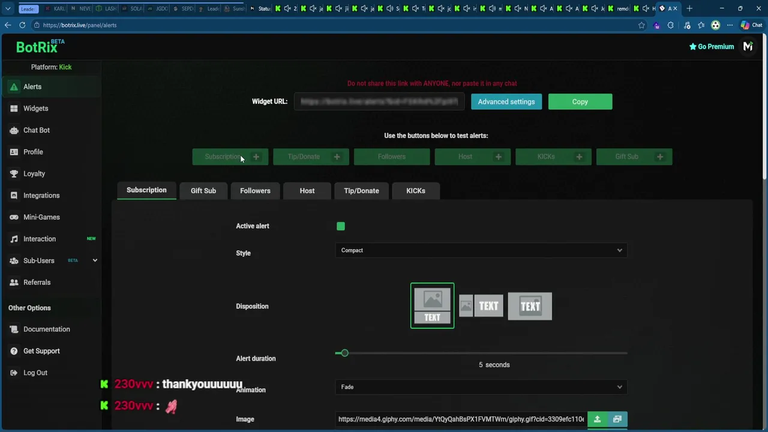
Task: Open a new browser tab
Action: pos(689,8)
